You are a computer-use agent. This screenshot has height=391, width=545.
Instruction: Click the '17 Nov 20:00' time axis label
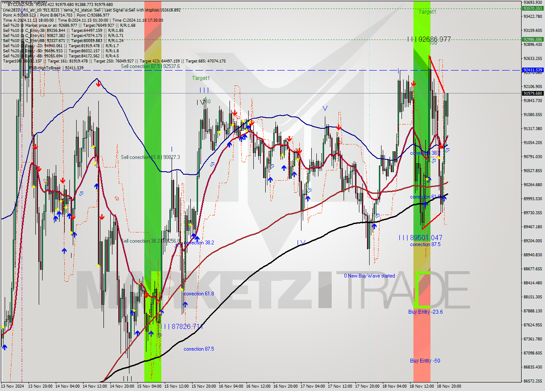pos(367,387)
